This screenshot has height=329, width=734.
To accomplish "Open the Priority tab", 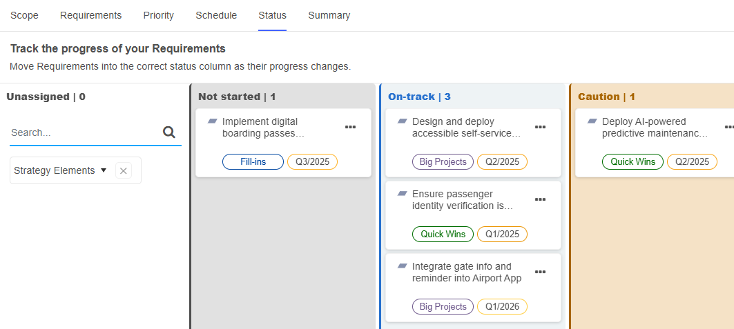I will point(159,15).
